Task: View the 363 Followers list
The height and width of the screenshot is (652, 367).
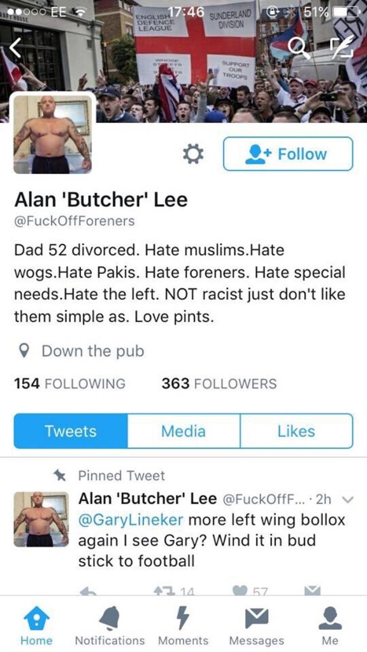Action: coord(219,383)
